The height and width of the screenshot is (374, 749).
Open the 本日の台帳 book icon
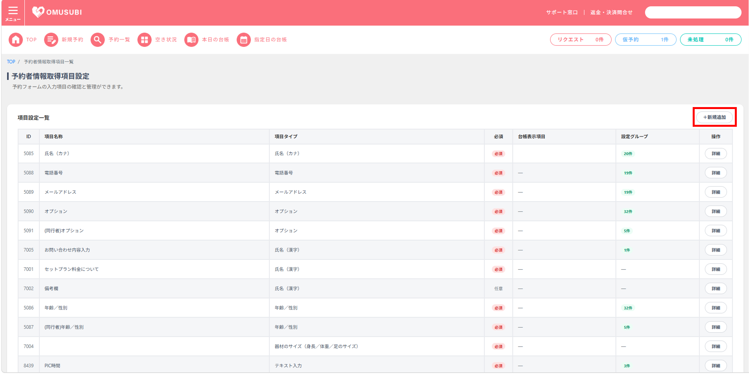click(x=191, y=40)
